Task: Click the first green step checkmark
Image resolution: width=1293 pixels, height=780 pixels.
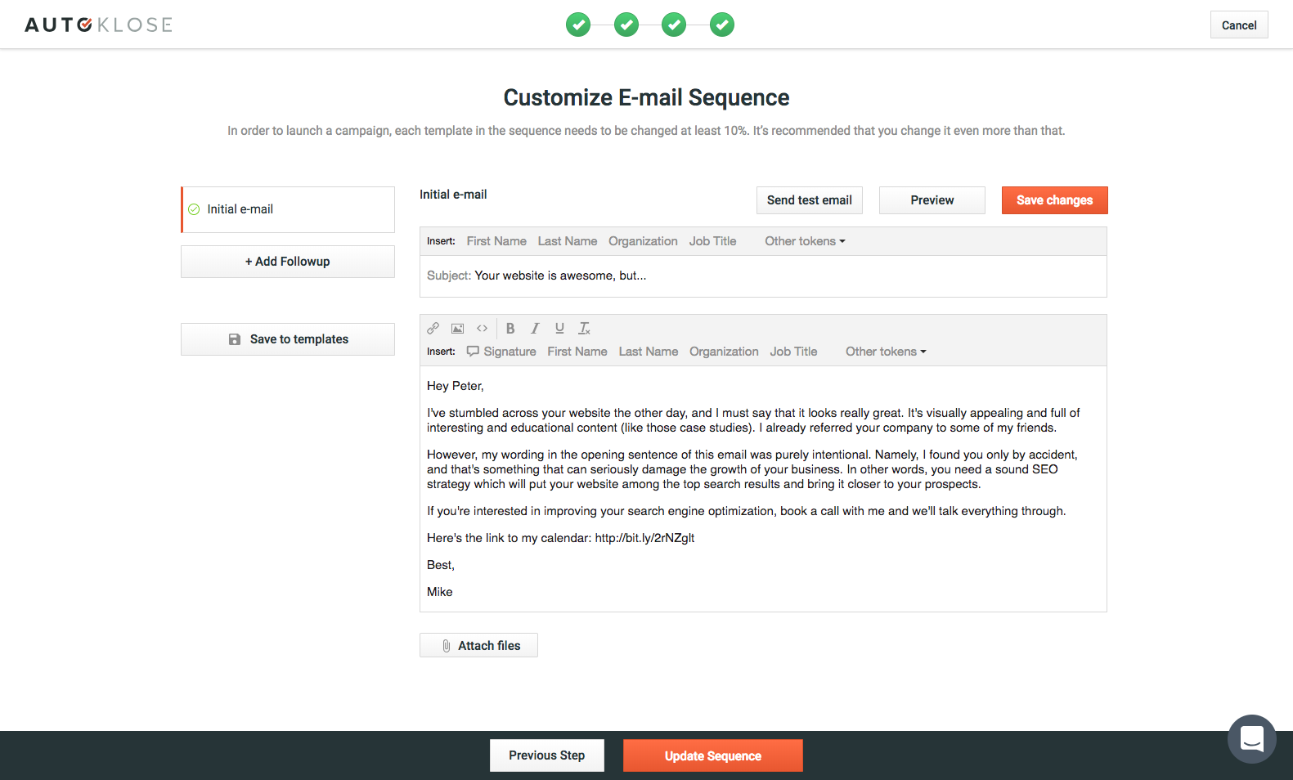Action: [578, 25]
